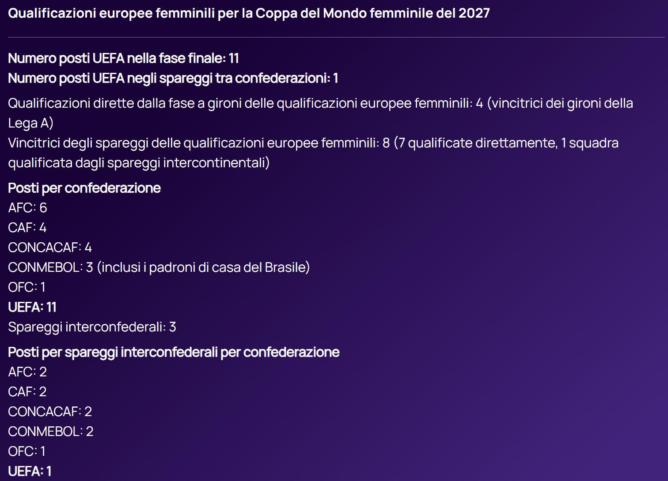
Task: Click the "CONCACAF: 4" line
Action: 50,248
